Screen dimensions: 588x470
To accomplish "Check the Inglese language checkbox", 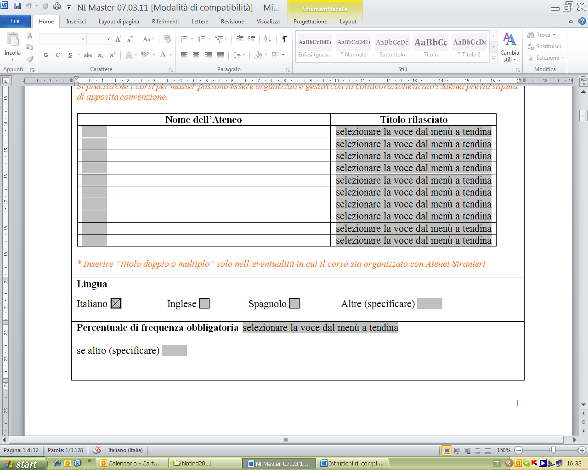I will pos(204,303).
